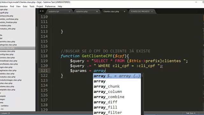The width and height of the screenshot is (204, 115).
Task: Open the View menu
Action: (x=18, y=6)
